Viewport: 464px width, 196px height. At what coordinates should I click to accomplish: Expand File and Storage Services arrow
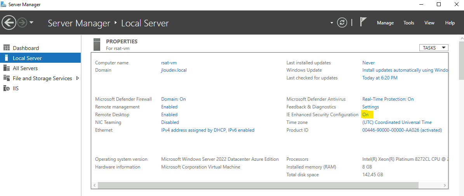78,78
